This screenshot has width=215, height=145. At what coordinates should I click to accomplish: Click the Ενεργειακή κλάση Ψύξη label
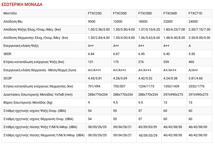pos(21,46)
